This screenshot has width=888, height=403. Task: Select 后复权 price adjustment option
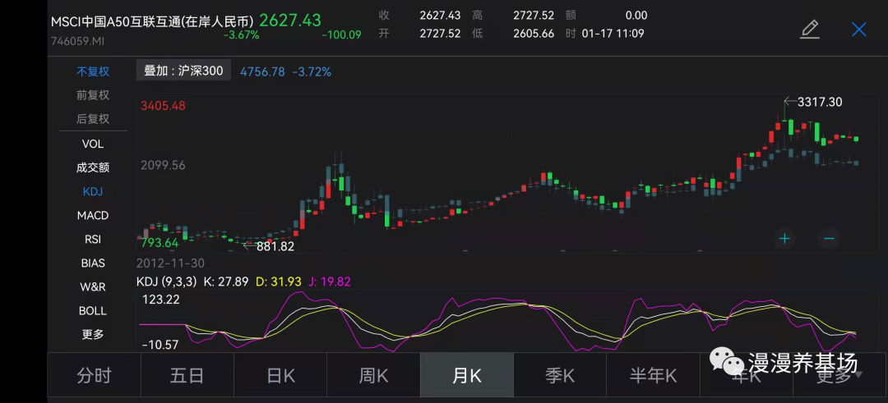[93, 119]
